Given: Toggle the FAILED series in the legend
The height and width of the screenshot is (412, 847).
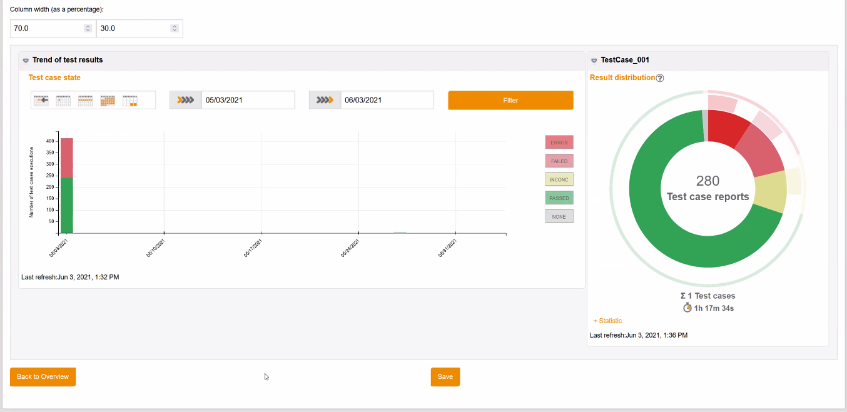Looking at the screenshot, I should click(559, 161).
